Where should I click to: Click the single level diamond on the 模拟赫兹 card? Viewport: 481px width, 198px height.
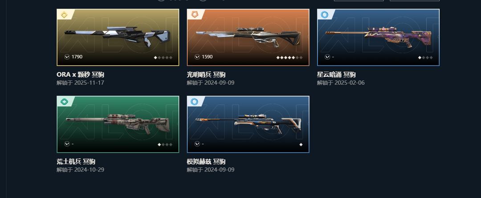pyautogui.click(x=301, y=145)
